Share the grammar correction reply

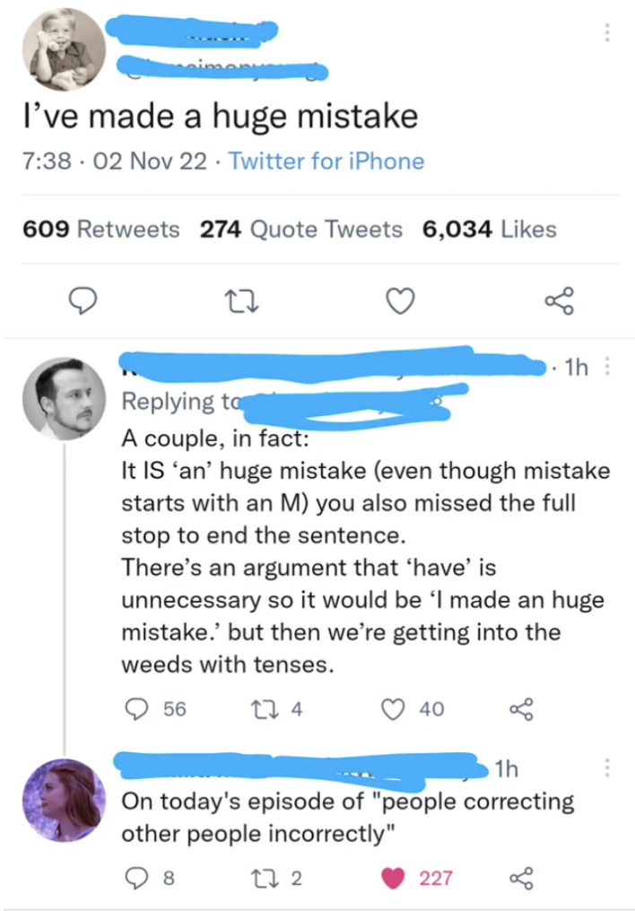(521, 709)
